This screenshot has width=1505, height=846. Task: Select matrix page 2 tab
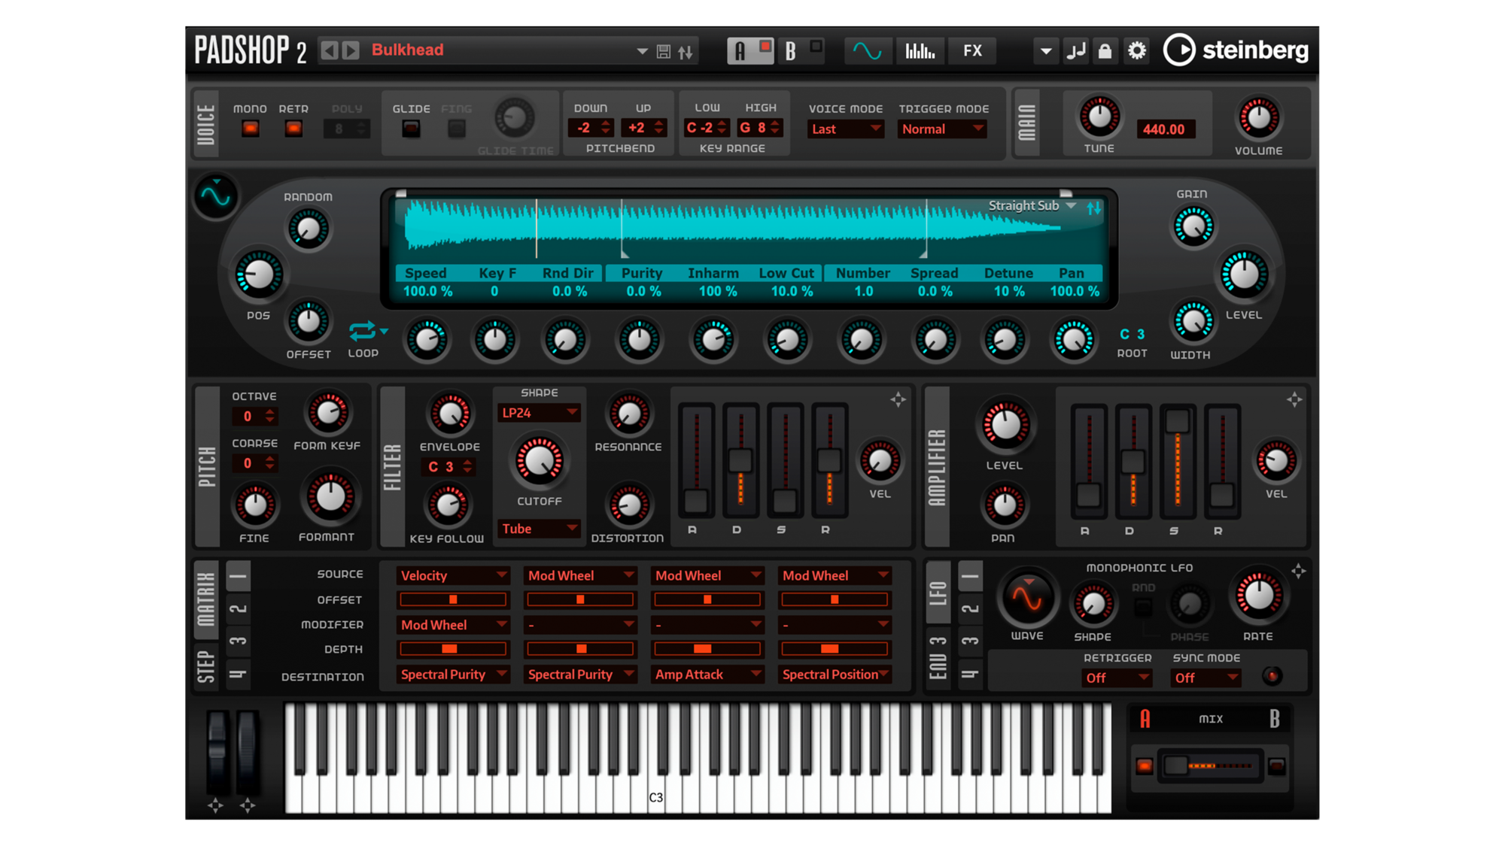point(238,608)
